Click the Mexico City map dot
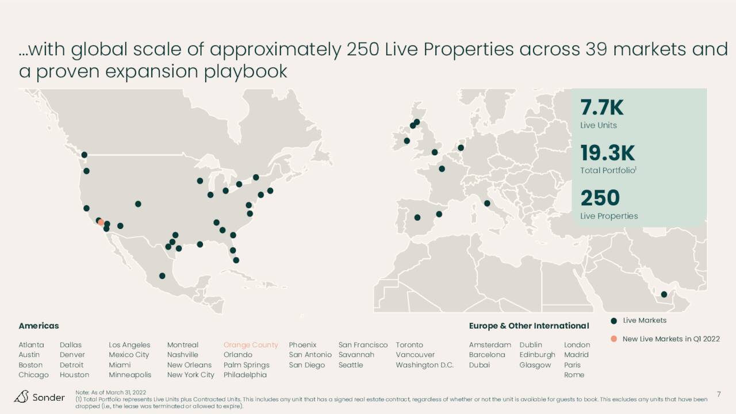The width and height of the screenshot is (736, 414). tap(162, 275)
